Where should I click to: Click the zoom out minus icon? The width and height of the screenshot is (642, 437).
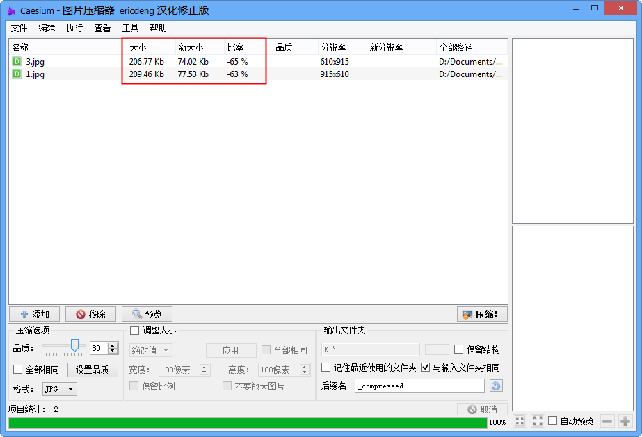coord(607,420)
